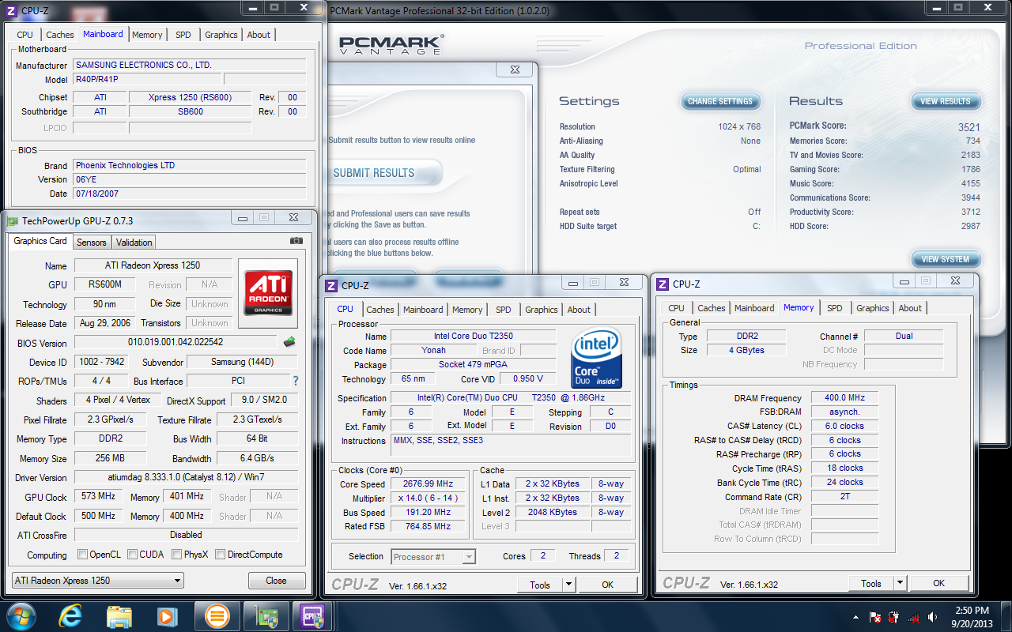Click the blue question mark beside Bus Interface
This screenshot has height=632, width=1012.
pos(296,381)
